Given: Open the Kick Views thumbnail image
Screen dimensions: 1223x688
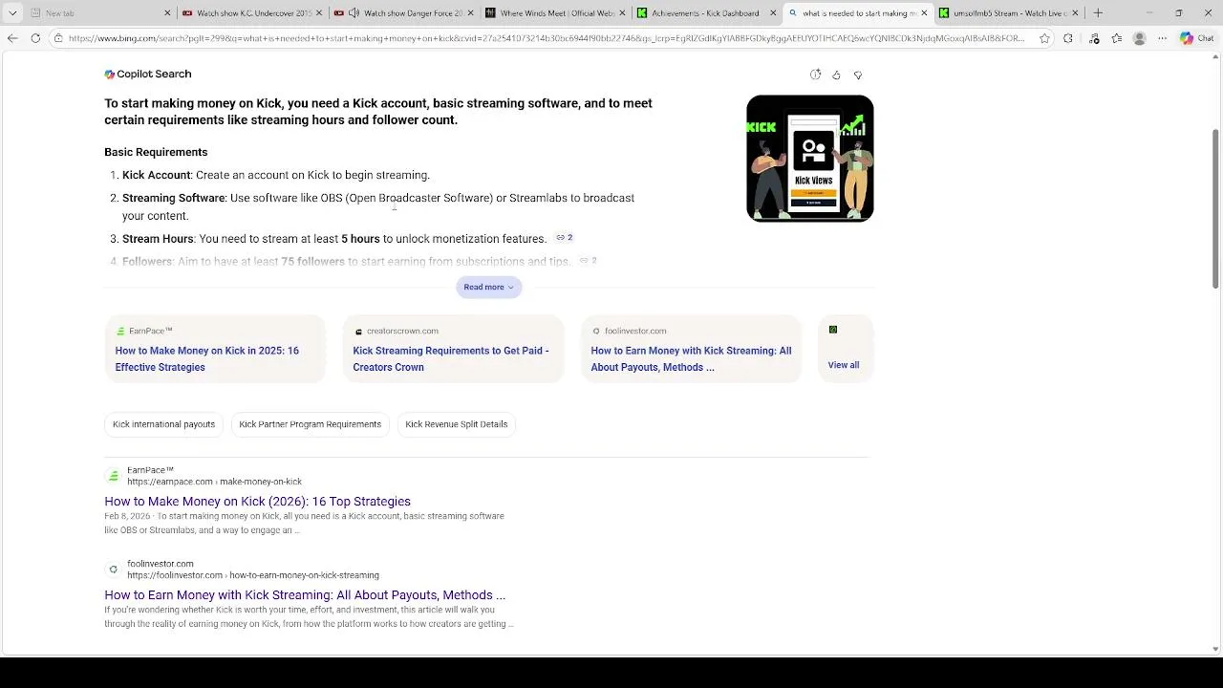Looking at the screenshot, I should pyautogui.click(x=810, y=159).
